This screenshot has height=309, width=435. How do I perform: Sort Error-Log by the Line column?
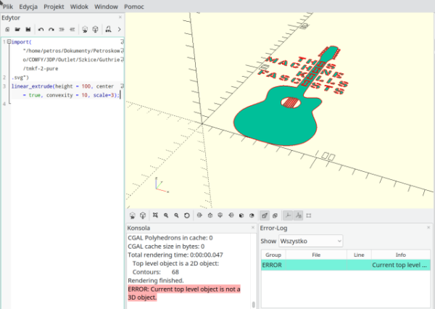[x=359, y=255]
